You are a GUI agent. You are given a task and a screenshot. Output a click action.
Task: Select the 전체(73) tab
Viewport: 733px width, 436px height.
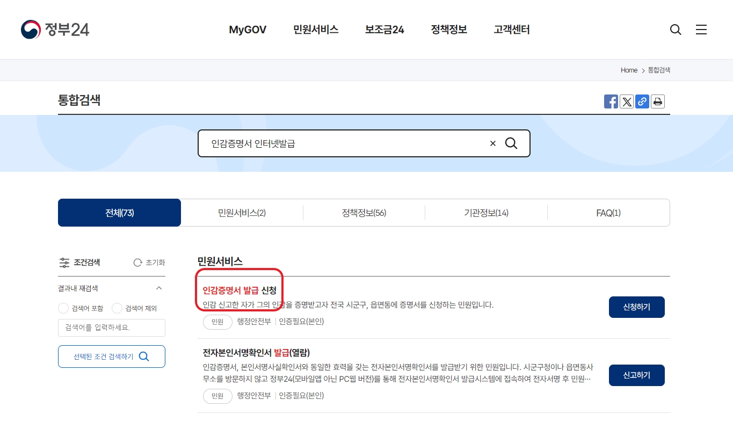coord(120,213)
